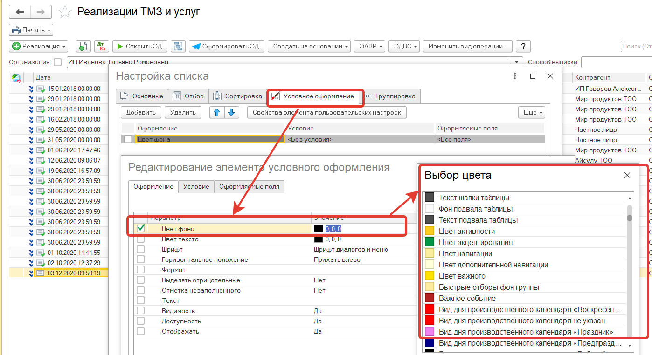Image resolution: width=652 pixels, height=355 pixels.
Task: Expand the Еще menu button
Action: point(531,112)
